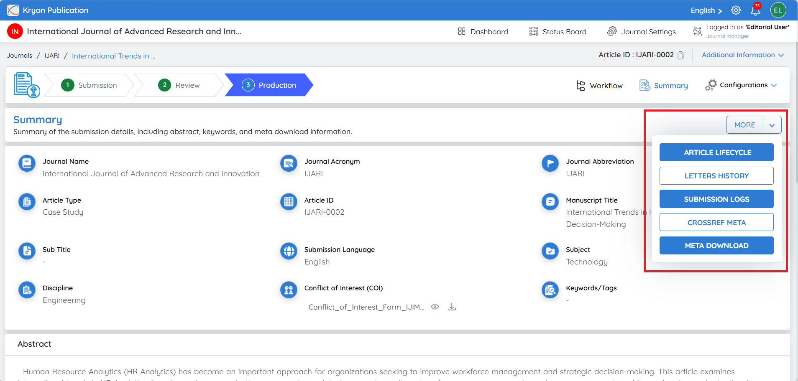Open the International Trends in breadcrumb
The image size is (798, 381).
click(x=113, y=56)
